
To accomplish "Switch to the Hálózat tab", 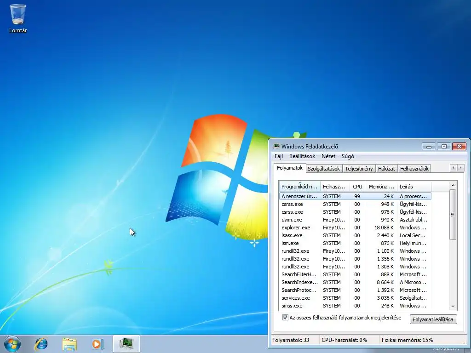I will 386,169.
